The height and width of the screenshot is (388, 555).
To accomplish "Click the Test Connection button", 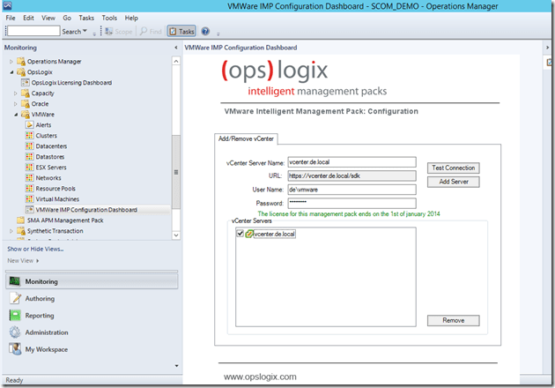I will tap(453, 168).
